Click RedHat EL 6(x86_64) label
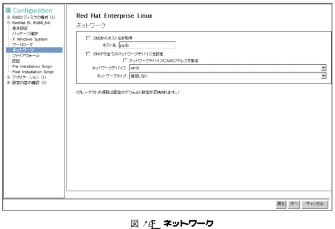 click(32, 23)
